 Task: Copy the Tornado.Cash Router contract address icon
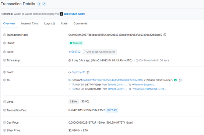coord(180,80)
